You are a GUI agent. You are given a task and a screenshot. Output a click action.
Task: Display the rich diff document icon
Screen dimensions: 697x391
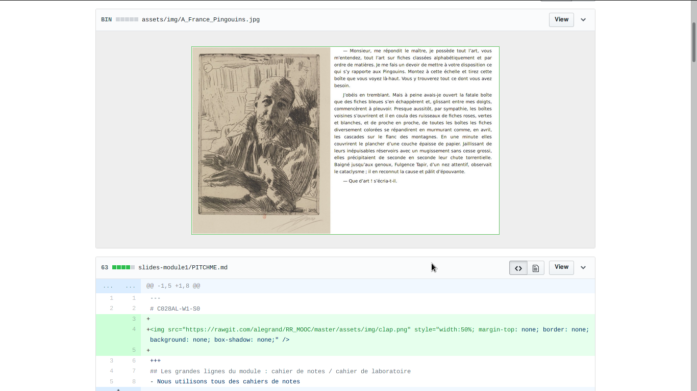pyautogui.click(x=535, y=268)
